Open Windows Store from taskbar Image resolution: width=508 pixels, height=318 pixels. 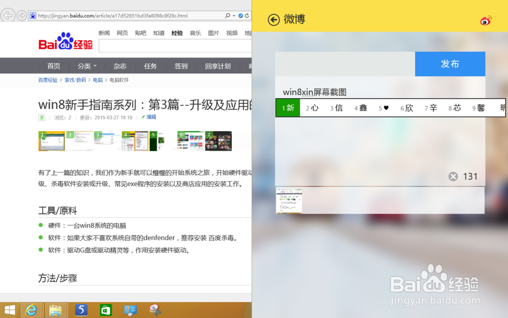click(x=106, y=310)
